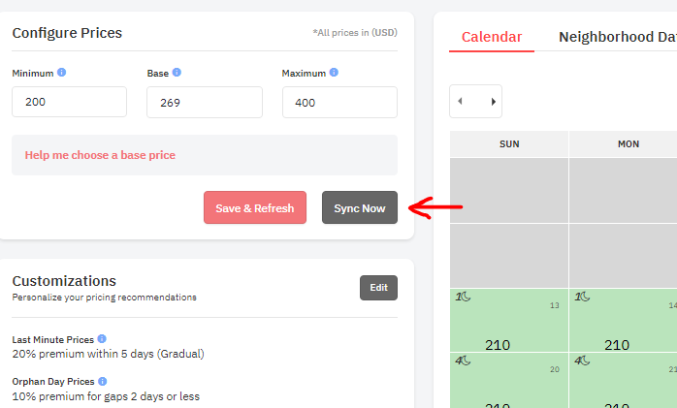
Task: Focus the Minimum price input field
Action: (69, 102)
